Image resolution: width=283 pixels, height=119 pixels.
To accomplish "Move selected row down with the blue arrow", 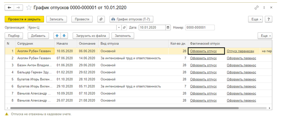I will tap(64, 36).
